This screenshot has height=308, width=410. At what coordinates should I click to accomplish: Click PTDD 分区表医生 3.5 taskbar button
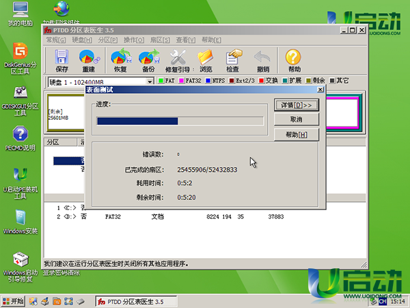136,302
